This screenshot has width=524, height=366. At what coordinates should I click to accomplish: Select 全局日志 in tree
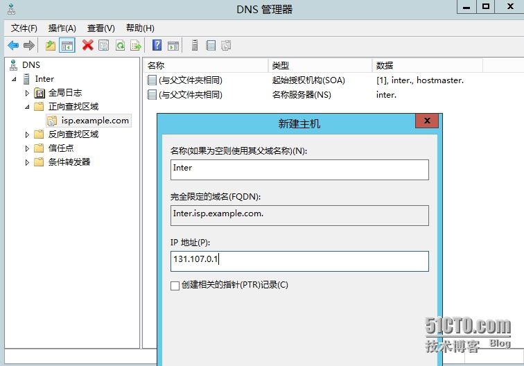click(65, 93)
